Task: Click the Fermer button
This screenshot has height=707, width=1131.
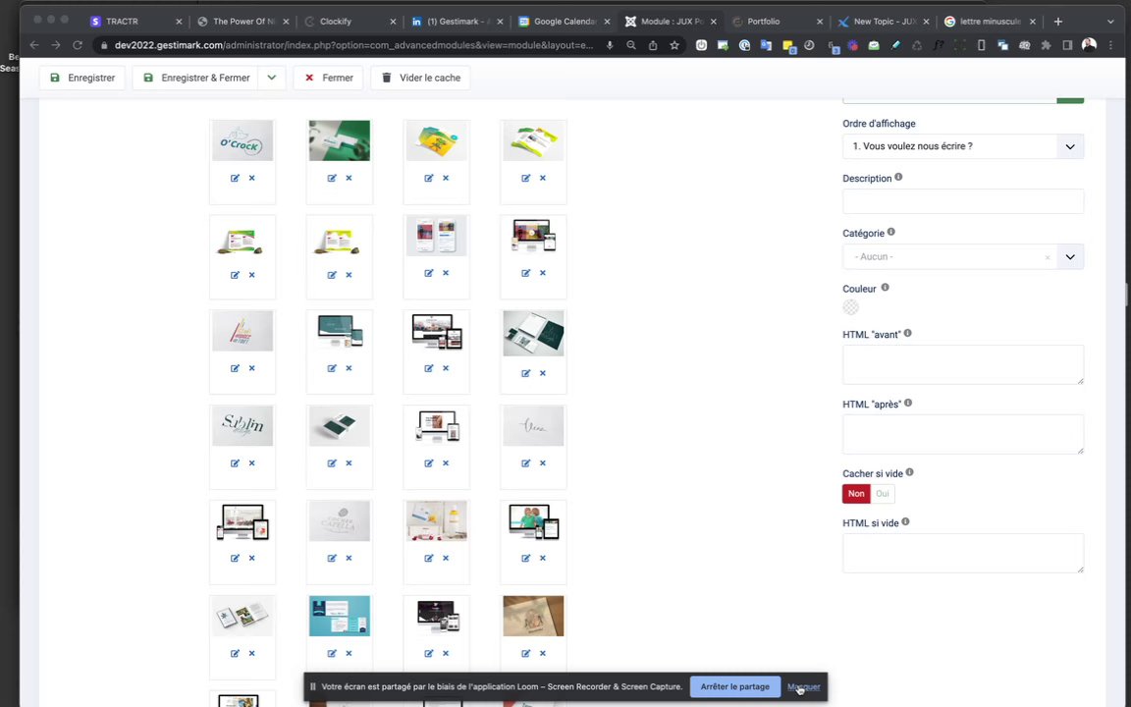Action: 328,78
